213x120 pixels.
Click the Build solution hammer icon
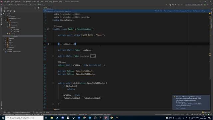click(166, 5)
